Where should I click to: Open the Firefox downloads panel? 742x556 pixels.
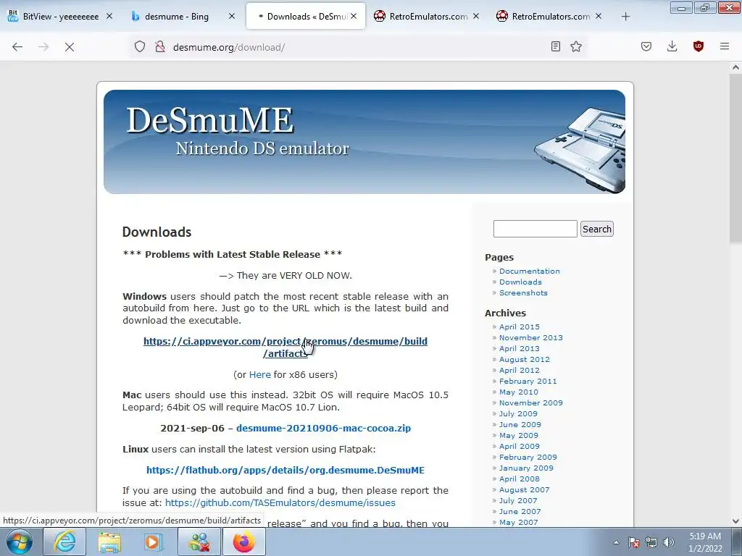[x=672, y=46]
